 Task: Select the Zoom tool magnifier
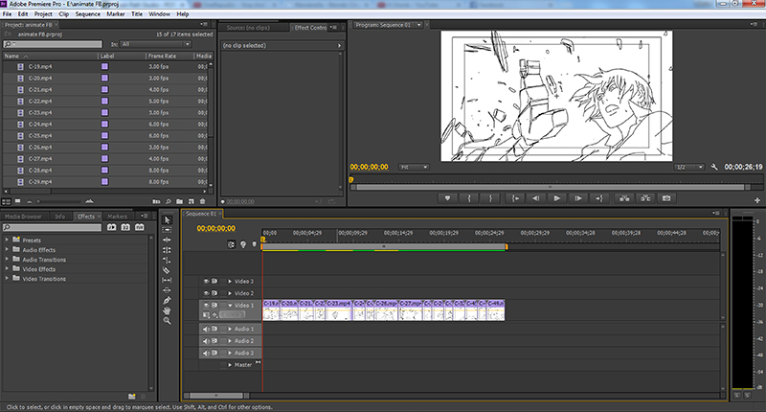click(167, 321)
